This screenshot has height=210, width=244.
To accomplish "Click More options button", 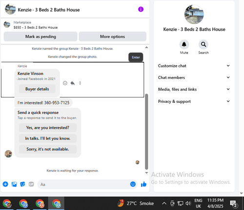I will coord(113,37).
